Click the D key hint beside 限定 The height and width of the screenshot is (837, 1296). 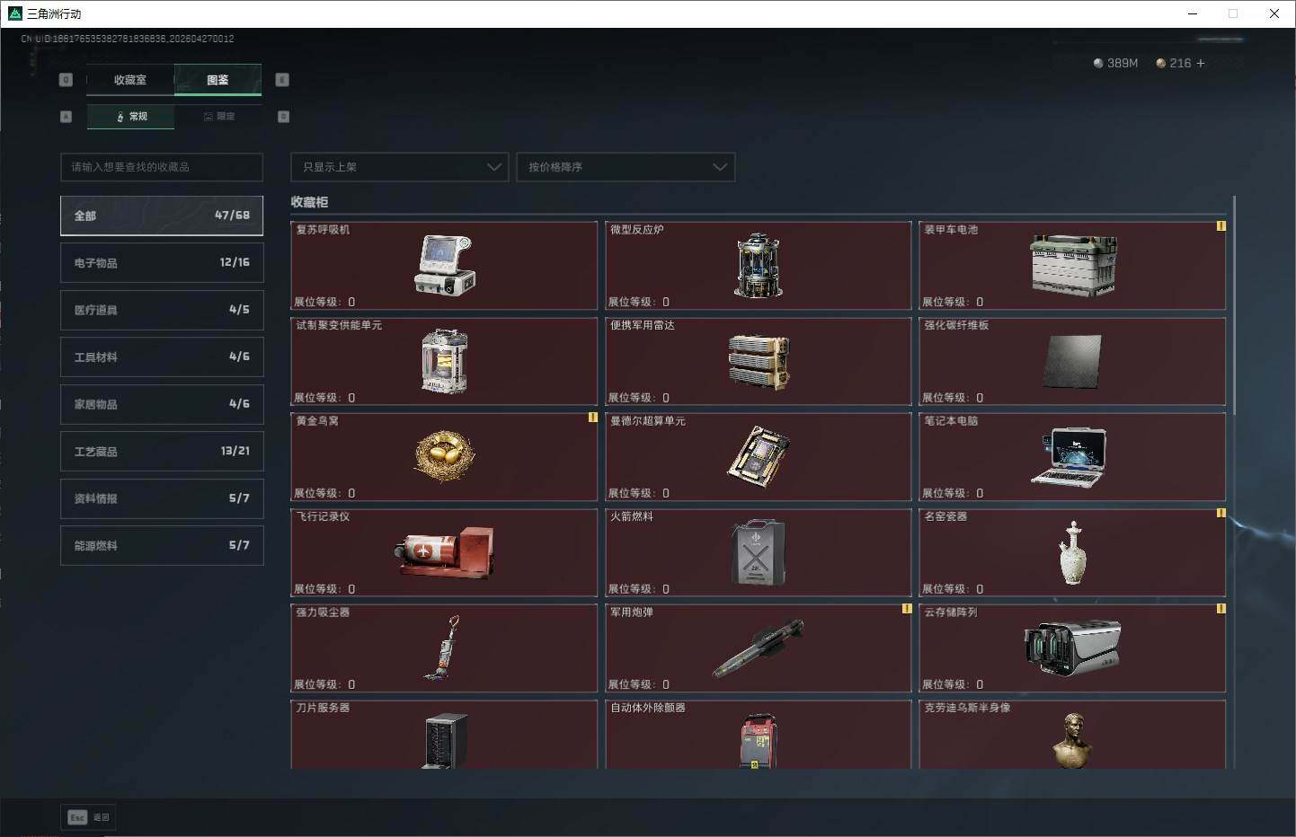click(x=283, y=117)
